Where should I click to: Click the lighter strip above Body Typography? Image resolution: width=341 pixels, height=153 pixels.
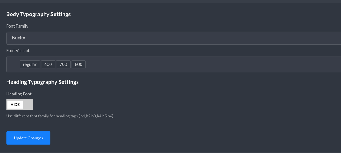click(170, 1)
